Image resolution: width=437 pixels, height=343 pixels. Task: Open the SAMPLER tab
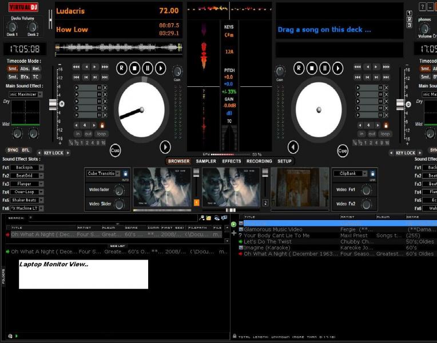click(x=206, y=161)
